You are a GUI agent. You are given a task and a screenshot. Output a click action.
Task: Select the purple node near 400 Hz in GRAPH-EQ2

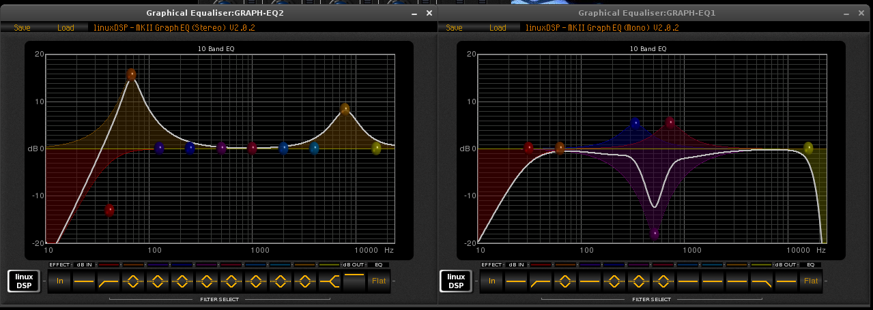221,148
